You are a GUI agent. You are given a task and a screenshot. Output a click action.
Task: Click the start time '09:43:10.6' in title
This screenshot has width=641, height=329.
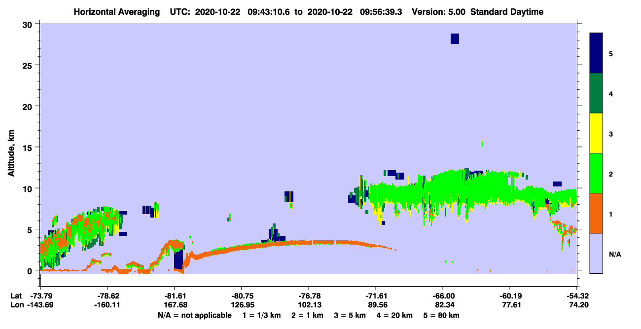pyautogui.click(x=268, y=12)
